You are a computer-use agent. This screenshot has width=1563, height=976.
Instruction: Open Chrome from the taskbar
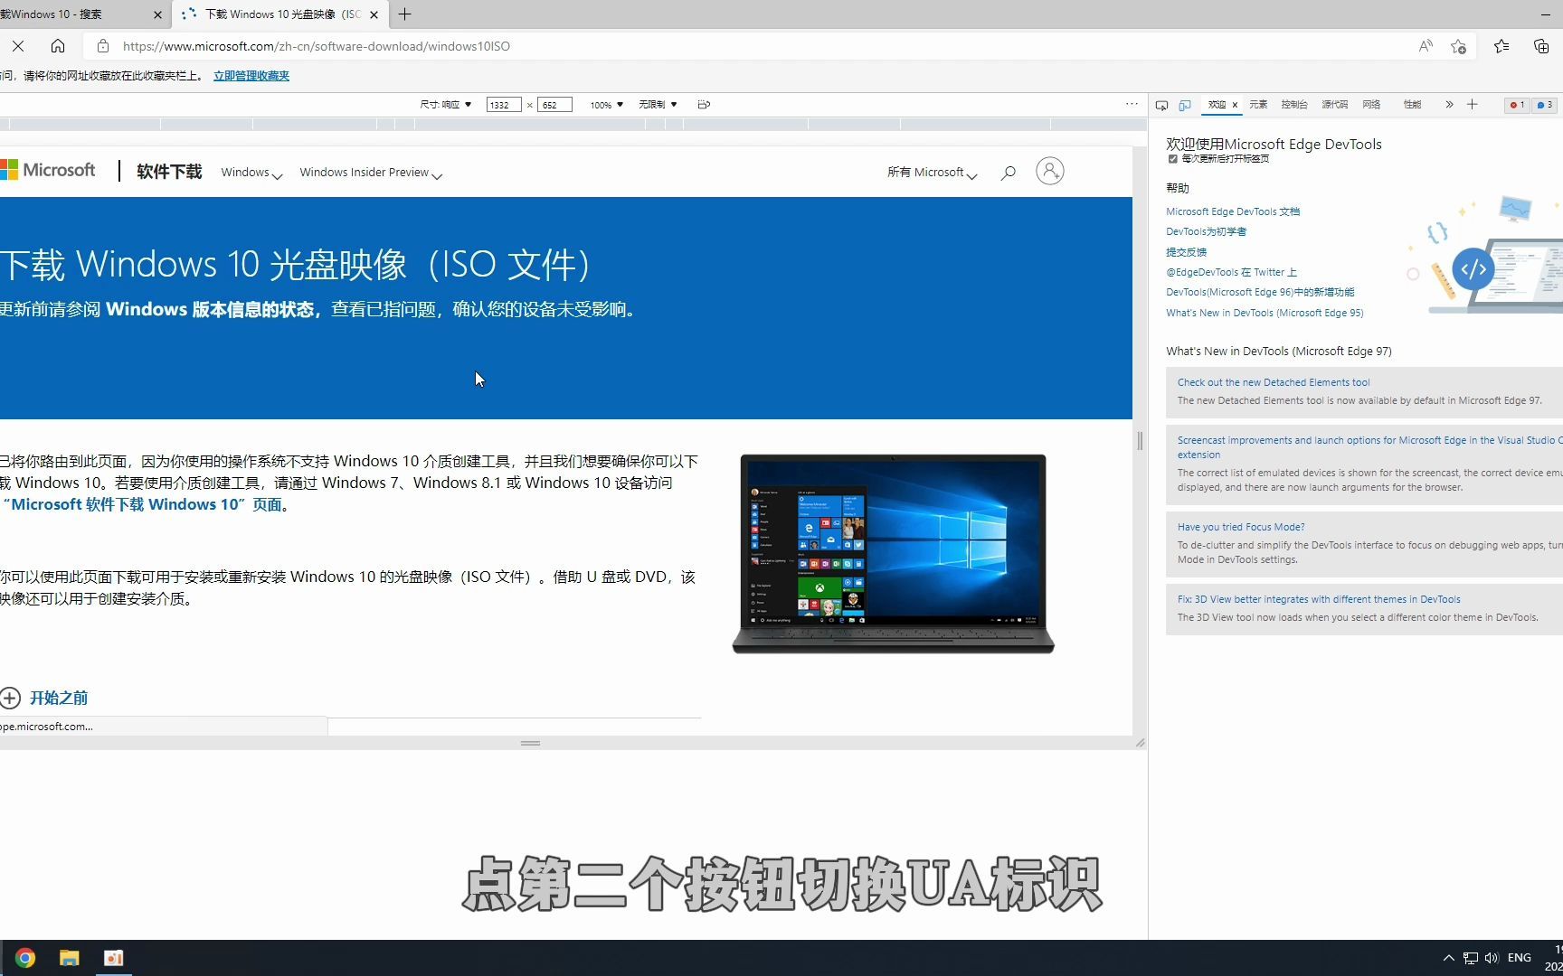(x=25, y=958)
